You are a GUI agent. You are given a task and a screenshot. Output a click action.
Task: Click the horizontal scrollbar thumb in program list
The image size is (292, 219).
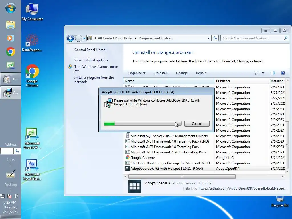tap(182, 176)
